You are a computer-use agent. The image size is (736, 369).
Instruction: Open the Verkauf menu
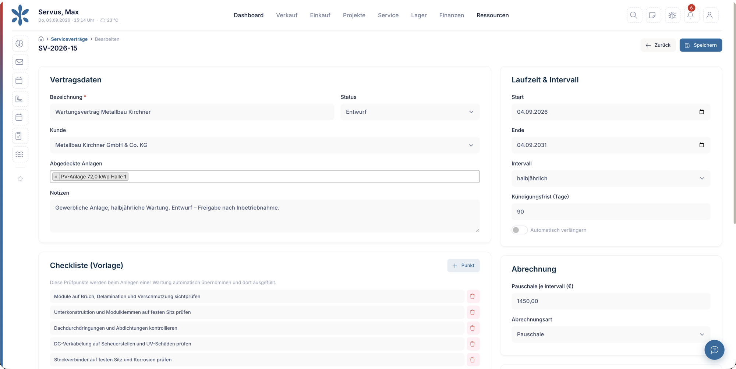(287, 15)
